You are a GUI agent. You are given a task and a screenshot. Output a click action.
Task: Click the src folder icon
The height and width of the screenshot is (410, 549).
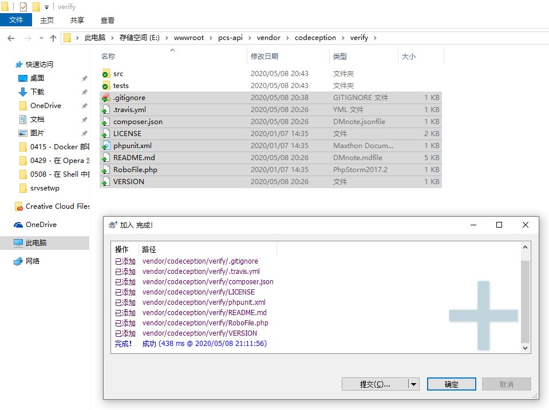click(105, 74)
